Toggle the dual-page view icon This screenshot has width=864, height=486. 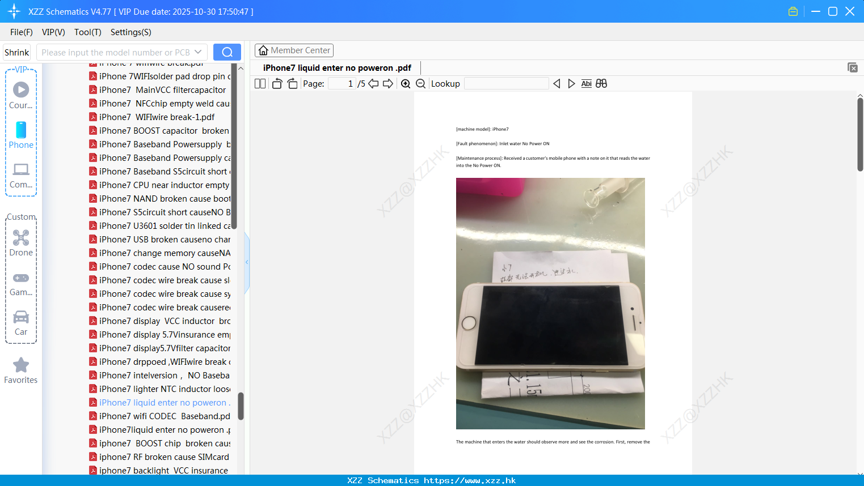(260, 84)
